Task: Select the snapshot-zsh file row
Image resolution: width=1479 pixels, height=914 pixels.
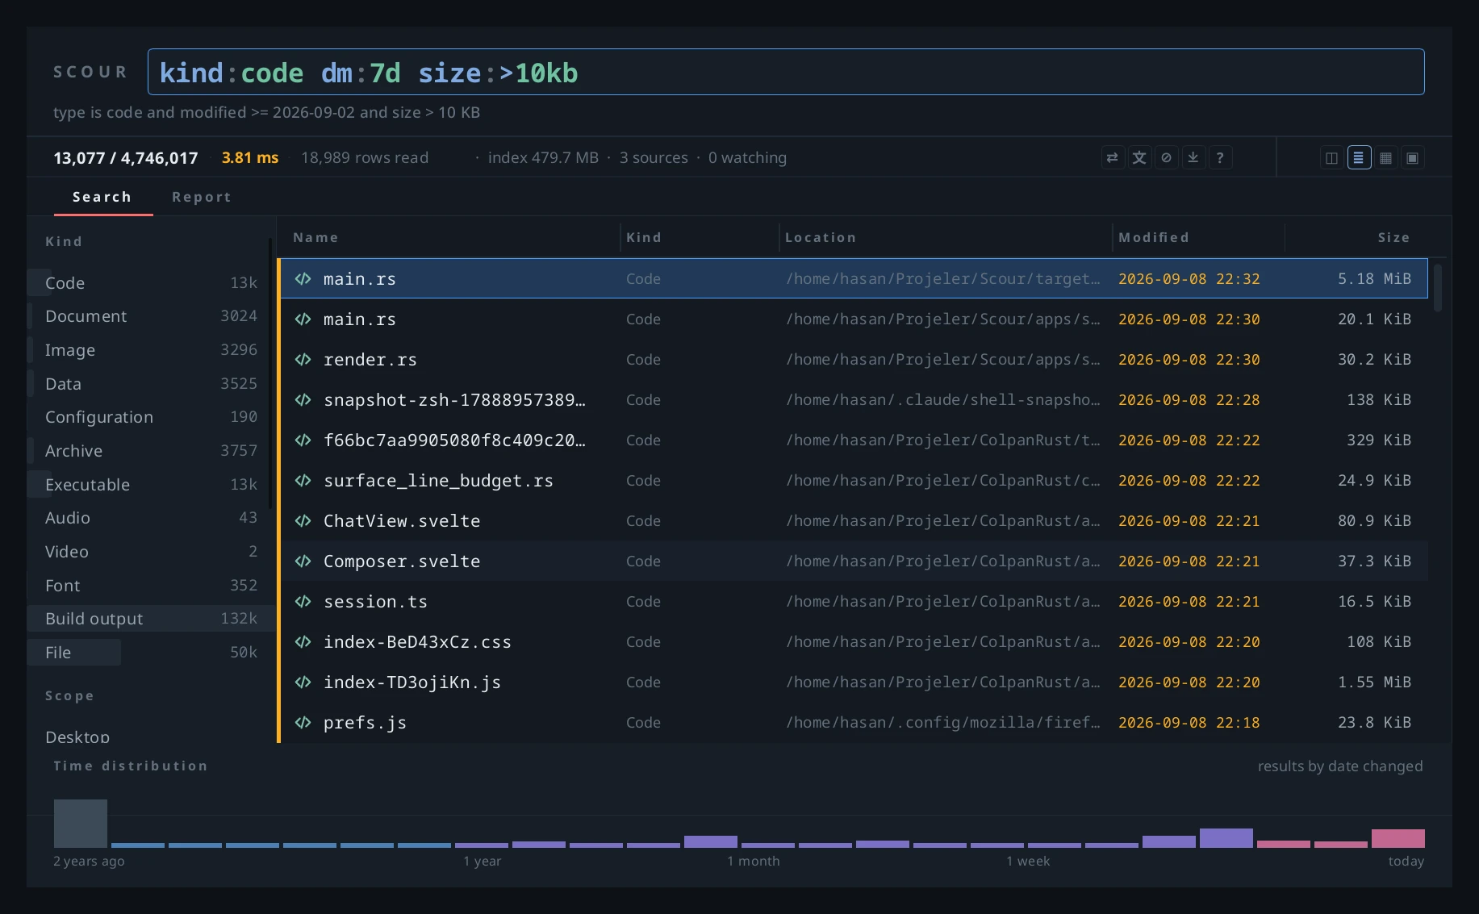Action: [x=854, y=400]
